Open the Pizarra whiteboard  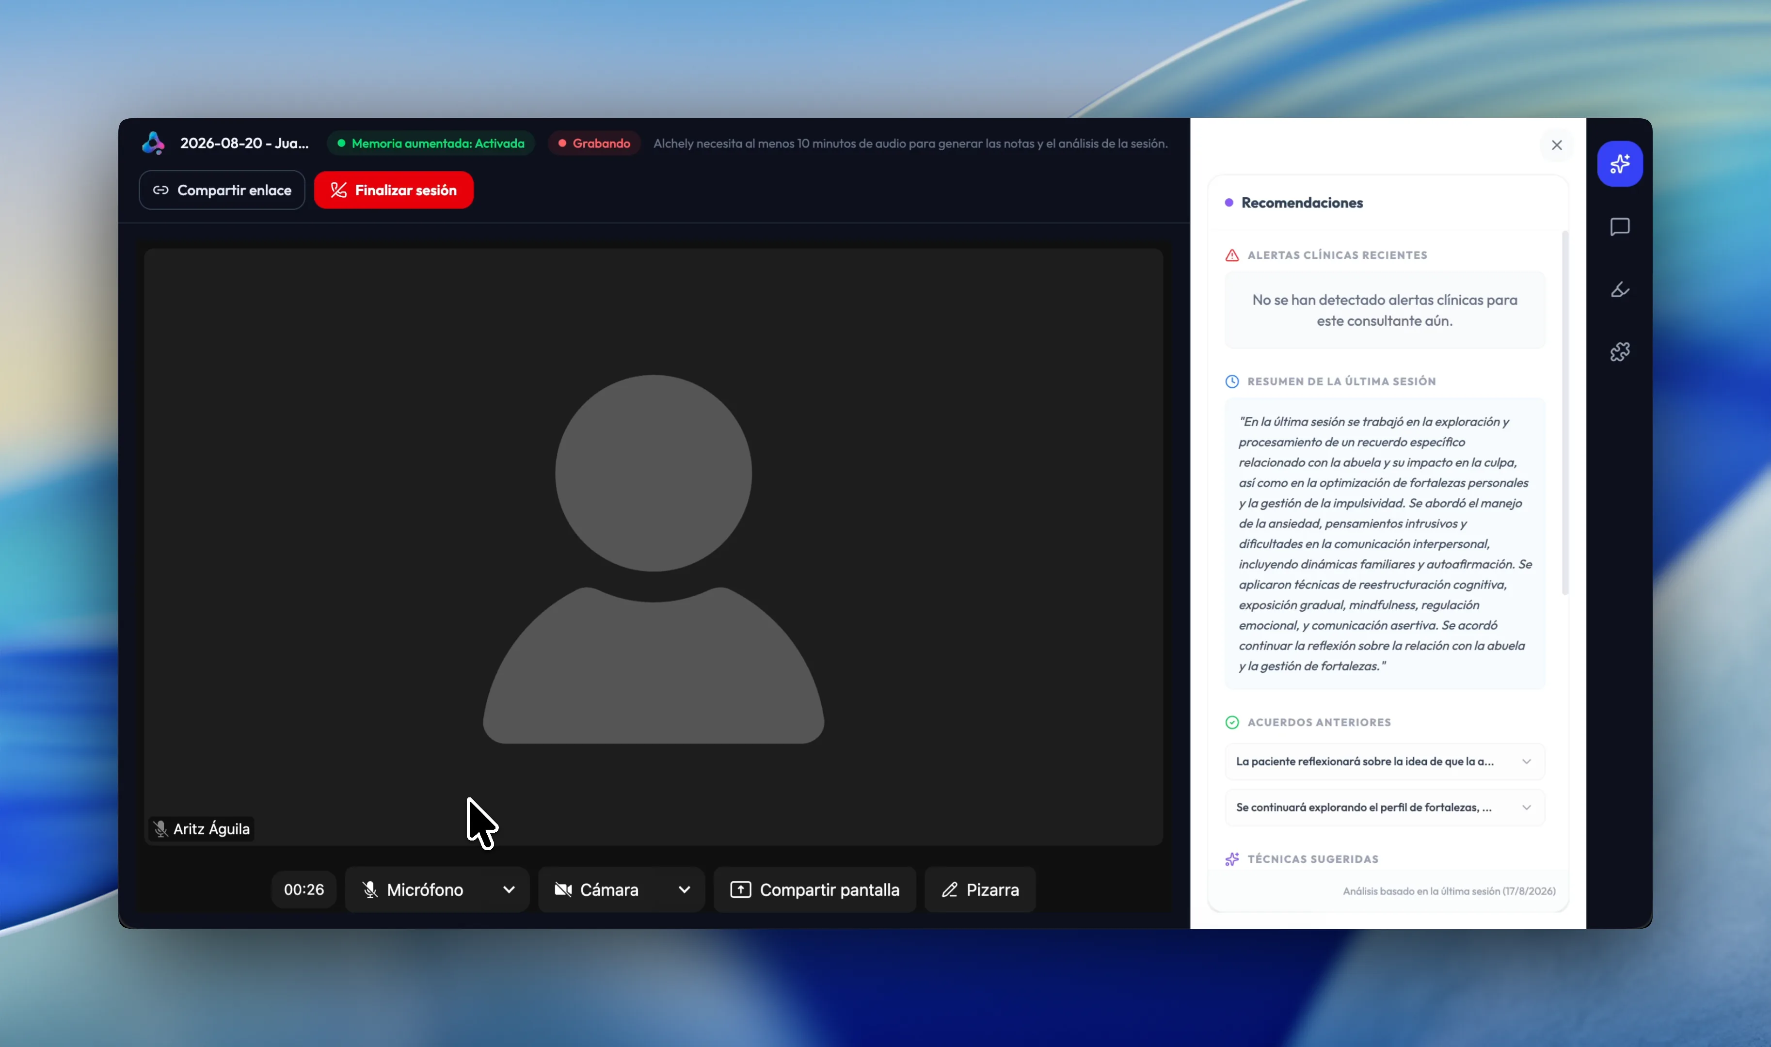pos(980,889)
